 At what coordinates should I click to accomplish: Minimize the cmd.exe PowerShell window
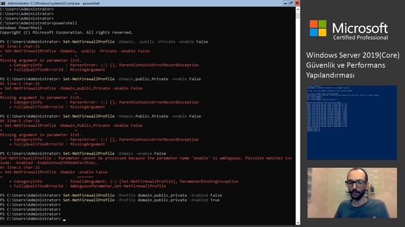coord(285,3)
